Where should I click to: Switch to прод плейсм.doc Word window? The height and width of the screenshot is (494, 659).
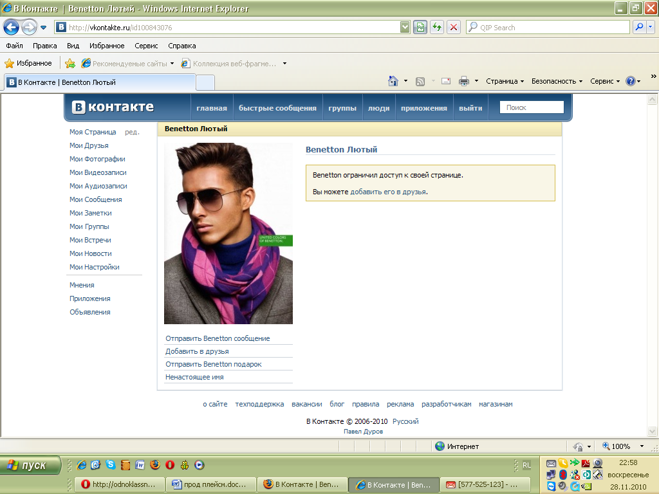(211, 484)
